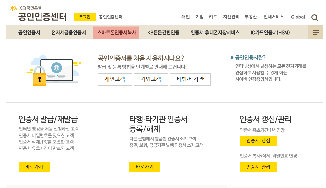Open the 자산관리 top menu
Image resolution: width=326 pixels, height=188 pixels.
coord(231,17)
